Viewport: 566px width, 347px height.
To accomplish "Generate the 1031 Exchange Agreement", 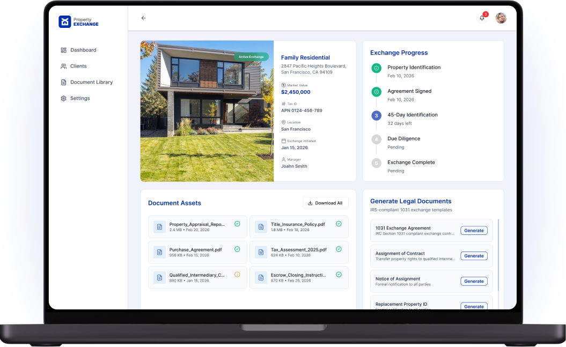I will click(x=474, y=231).
